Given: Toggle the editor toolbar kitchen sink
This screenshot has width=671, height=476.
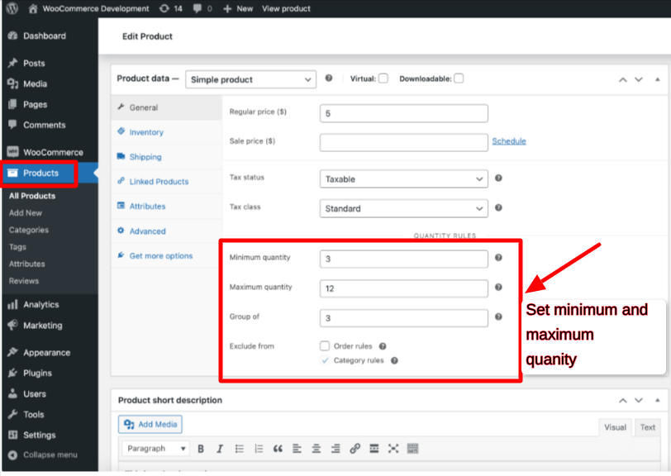Looking at the screenshot, I should pos(412,449).
